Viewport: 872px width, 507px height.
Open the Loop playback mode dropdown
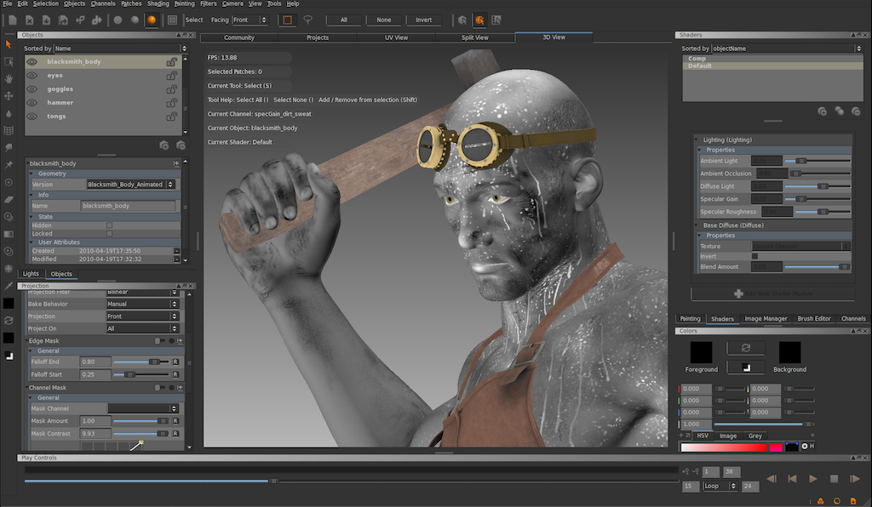[720, 486]
